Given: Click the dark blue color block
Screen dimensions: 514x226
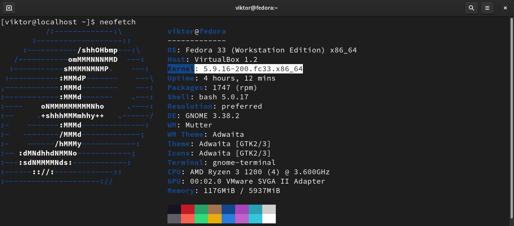Looking at the screenshot, I should coord(228,209).
